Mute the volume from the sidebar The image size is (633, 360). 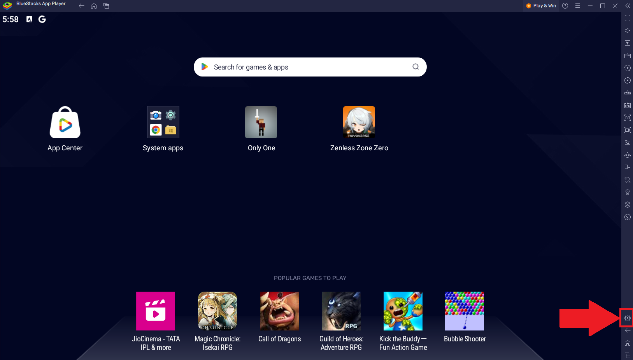[627, 31]
